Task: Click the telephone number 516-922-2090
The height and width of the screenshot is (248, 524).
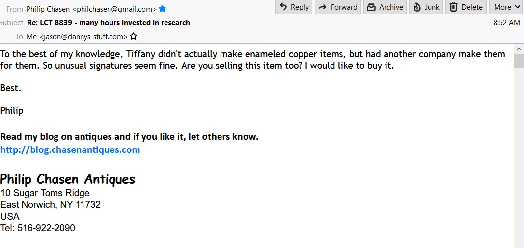Action: [x=46, y=228]
